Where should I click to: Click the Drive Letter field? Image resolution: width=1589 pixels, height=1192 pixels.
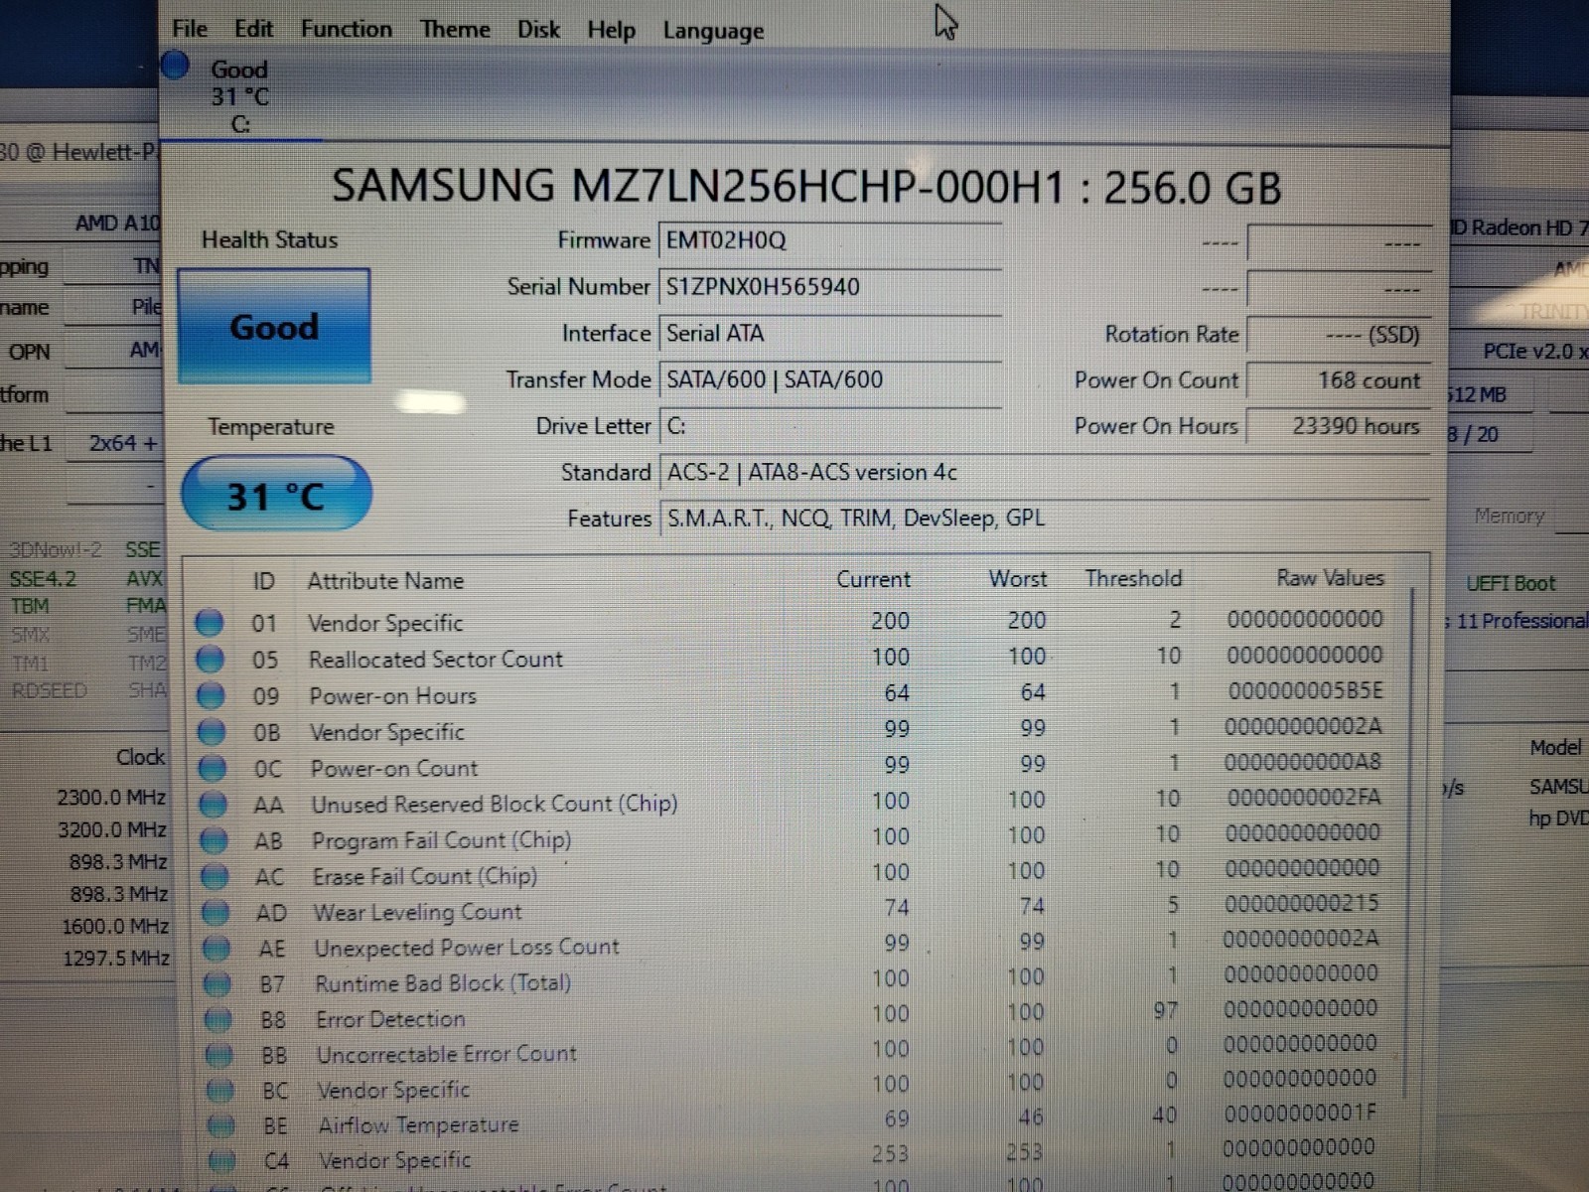click(830, 426)
